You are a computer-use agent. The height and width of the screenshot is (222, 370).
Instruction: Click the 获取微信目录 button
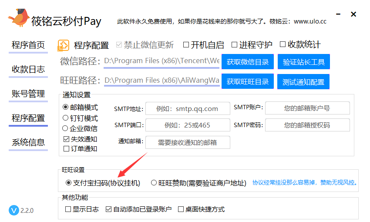coord(248,62)
